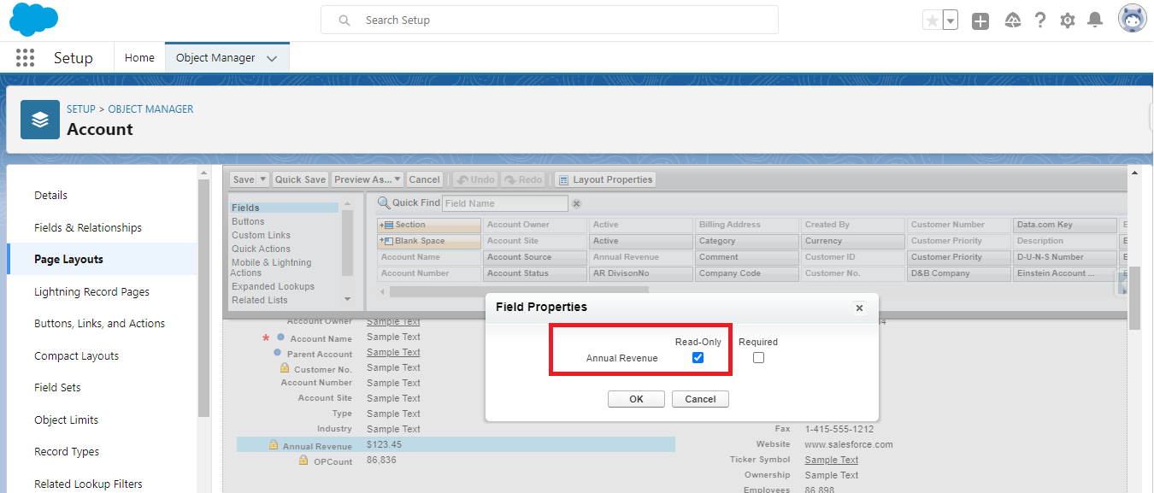1154x493 pixels.
Task: Click the Layout Properties button label
Action: [x=613, y=179]
